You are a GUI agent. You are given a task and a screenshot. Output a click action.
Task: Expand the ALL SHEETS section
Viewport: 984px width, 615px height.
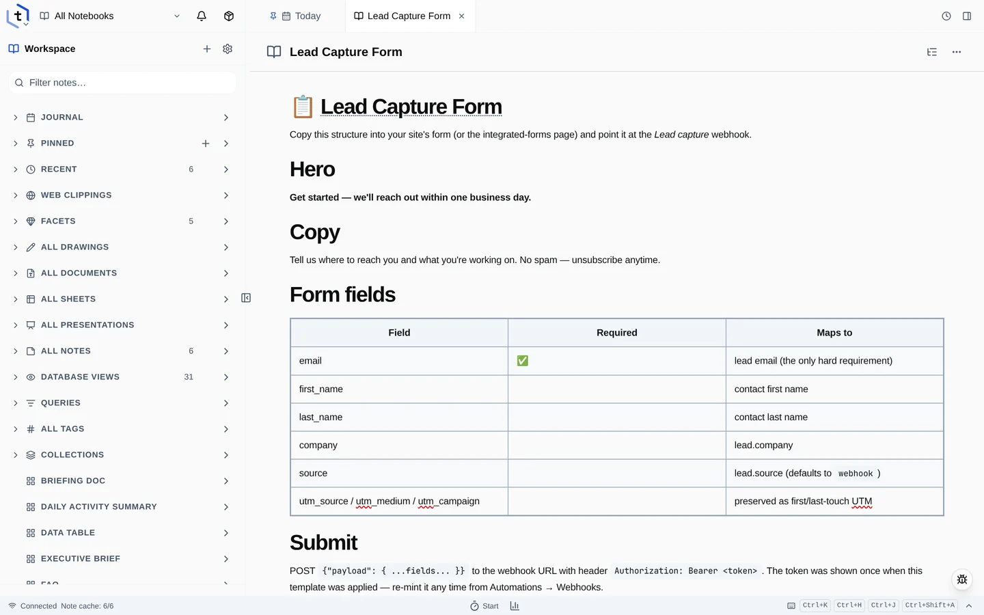click(x=16, y=299)
